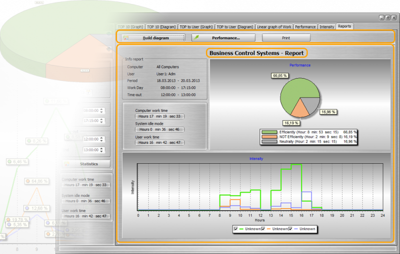Click the 5,35 % label in background graph
400x254 pixels.
[17, 225]
